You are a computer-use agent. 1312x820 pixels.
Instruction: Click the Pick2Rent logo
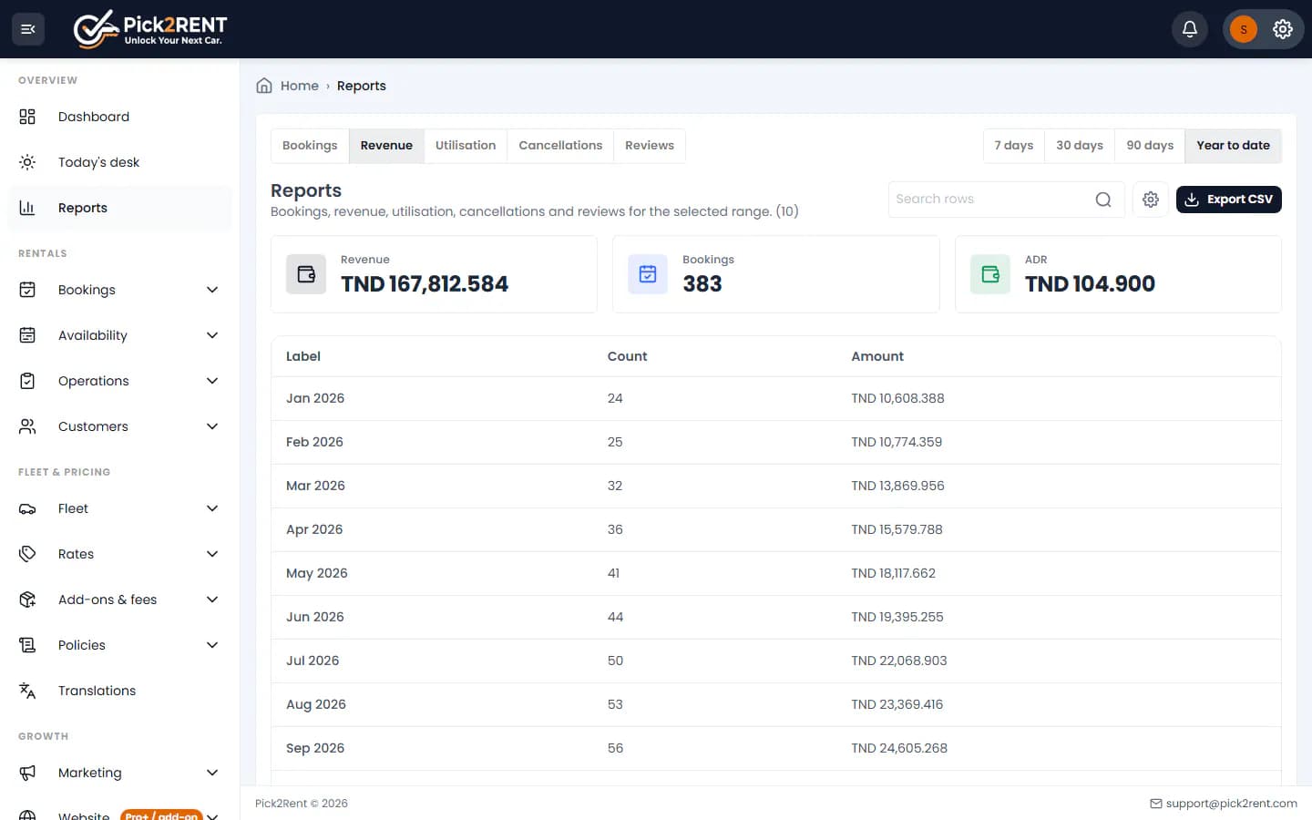click(x=150, y=29)
